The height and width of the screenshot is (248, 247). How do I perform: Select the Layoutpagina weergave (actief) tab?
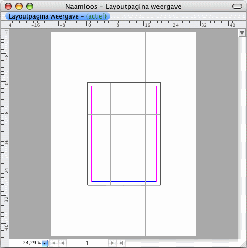(x=58, y=16)
